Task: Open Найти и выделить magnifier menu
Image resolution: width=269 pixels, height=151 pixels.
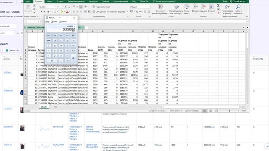Action: coord(238,9)
